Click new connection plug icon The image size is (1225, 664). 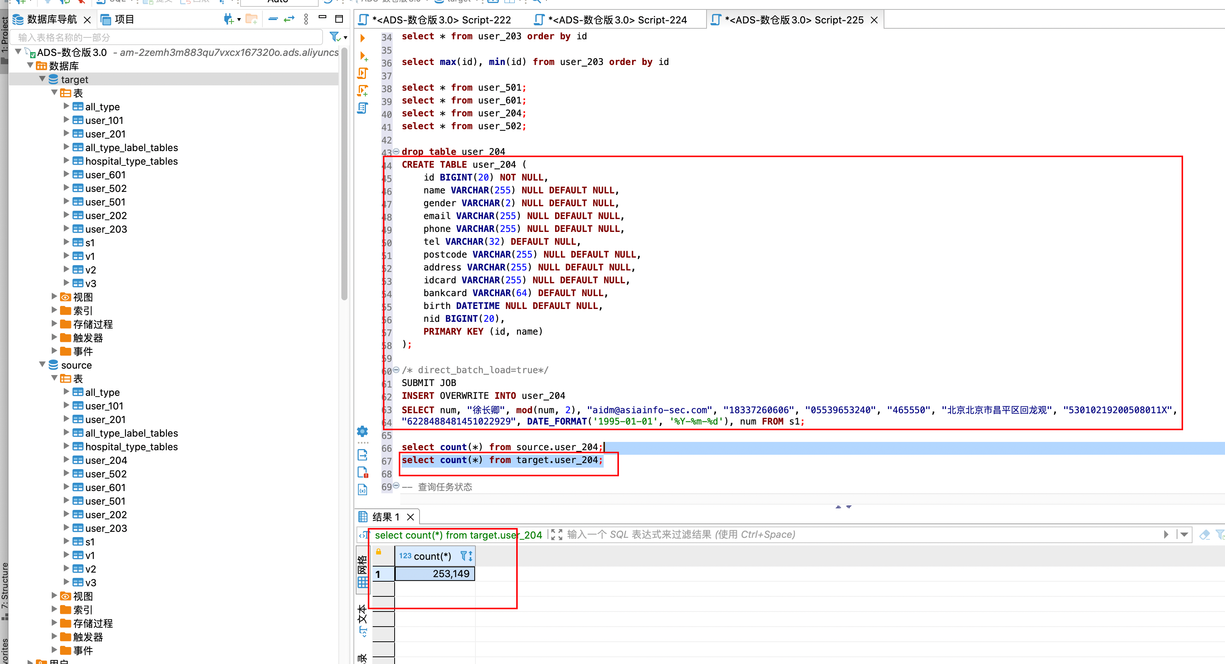tap(228, 19)
